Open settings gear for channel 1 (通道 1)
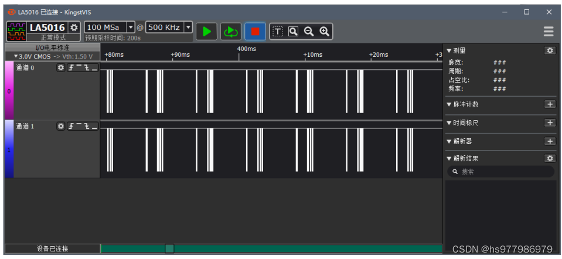The height and width of the screenshot is (259, 562). (x=61, y=126)
